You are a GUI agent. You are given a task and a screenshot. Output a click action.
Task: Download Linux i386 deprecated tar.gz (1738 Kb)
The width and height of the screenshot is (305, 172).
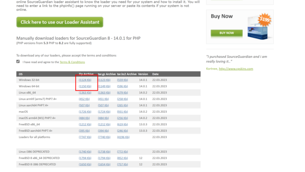pyautogui.click(x=104, y=152)
